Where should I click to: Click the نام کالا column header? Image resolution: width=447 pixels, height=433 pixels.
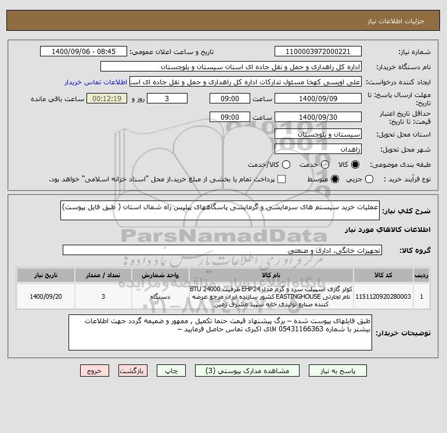click(271, 275)
